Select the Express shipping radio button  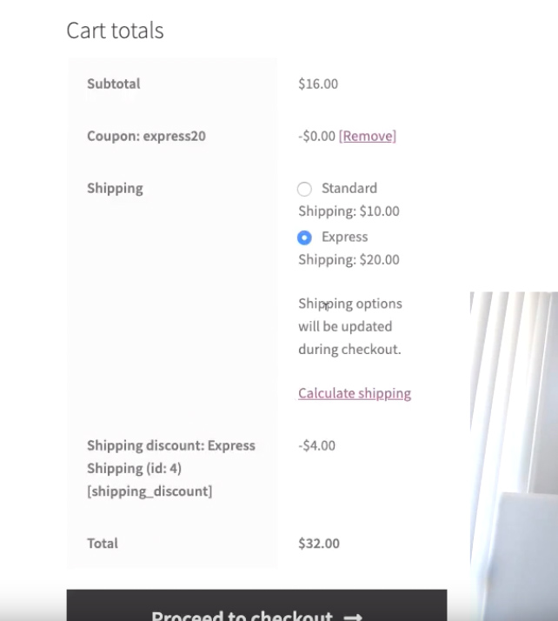tap(304, 237)
